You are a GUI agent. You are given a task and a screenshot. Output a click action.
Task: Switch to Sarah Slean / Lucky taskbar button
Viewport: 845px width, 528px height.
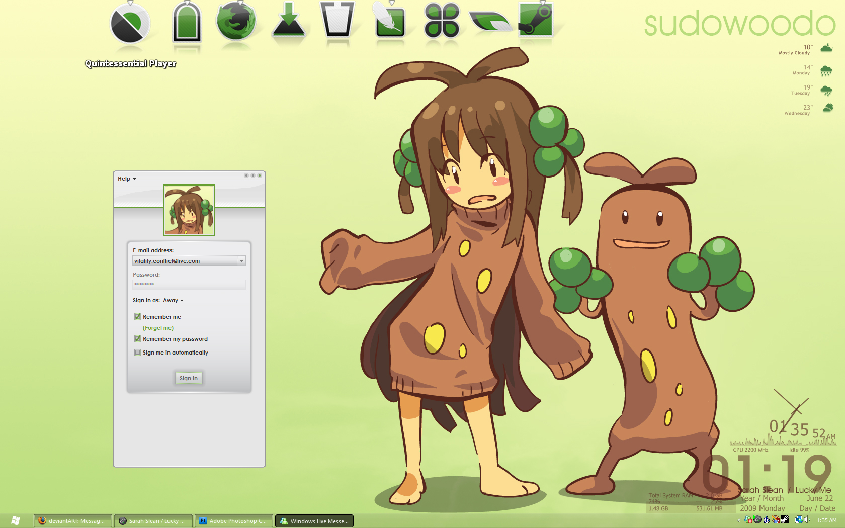point(153,521)
